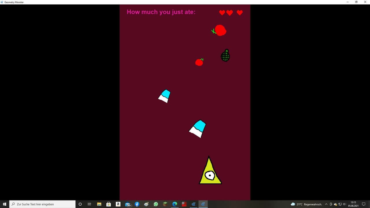Viewport: 370px width, 208px height.
Task: Open Microsoft Edge from the taskbar
Action: (x=175, y=204)
